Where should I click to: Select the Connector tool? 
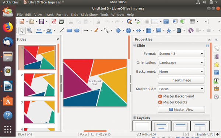click(106, 30)
